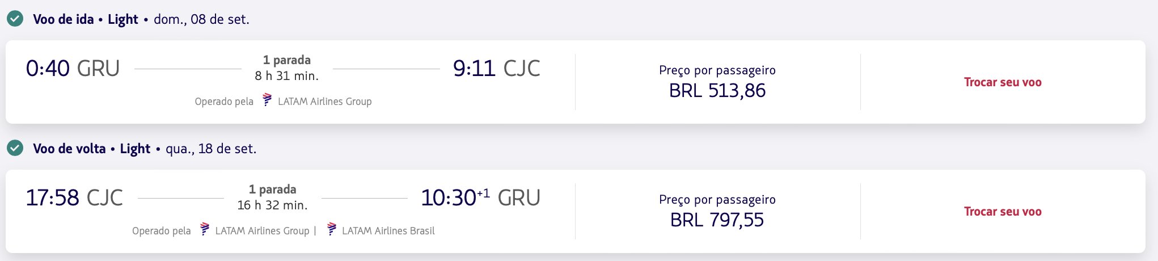
Task: Click the green checkmark beside Voo de volta
Action: click(15, 148)
